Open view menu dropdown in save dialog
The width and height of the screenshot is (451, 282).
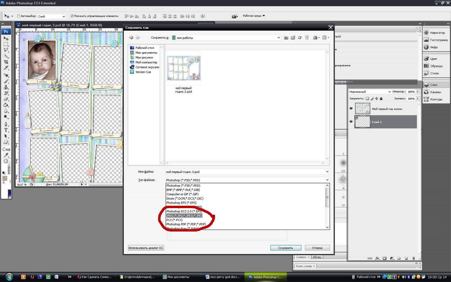[x=326, y=38]
